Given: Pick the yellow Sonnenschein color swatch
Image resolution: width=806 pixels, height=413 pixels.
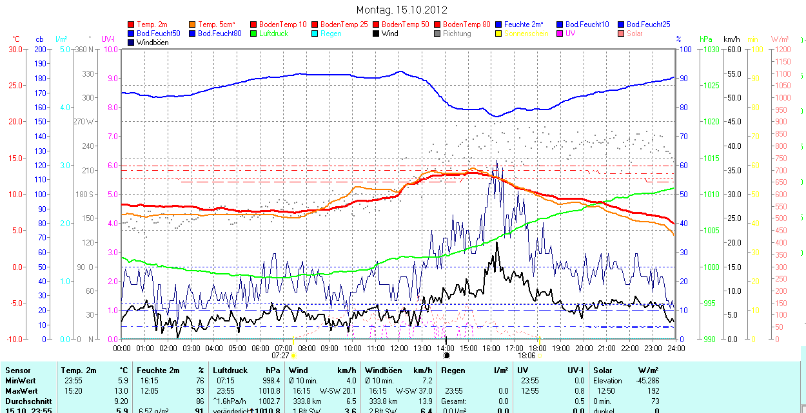Looking at the screenshot, I should 498,34.
